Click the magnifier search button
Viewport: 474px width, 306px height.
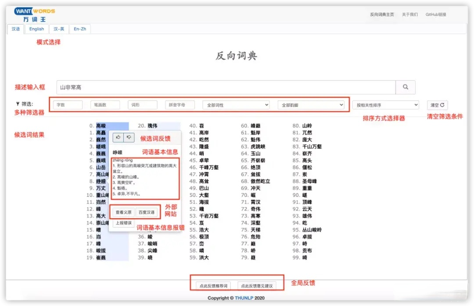coord(406,87)
